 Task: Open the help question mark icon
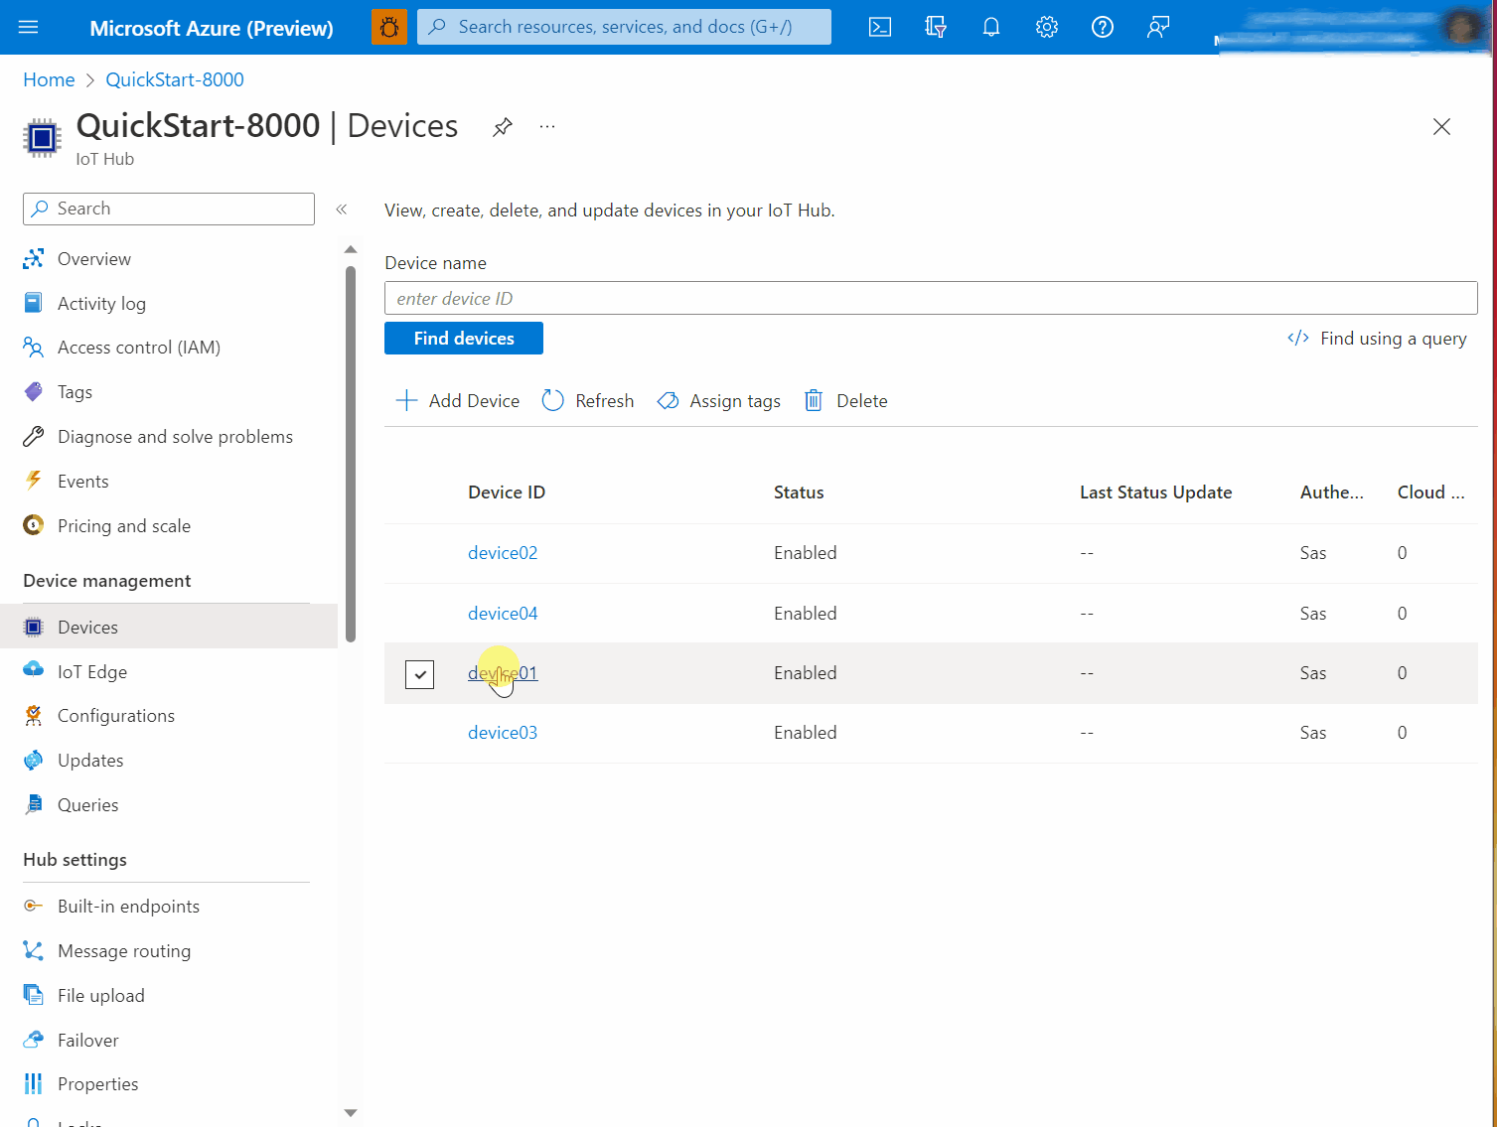(1103, 27)
